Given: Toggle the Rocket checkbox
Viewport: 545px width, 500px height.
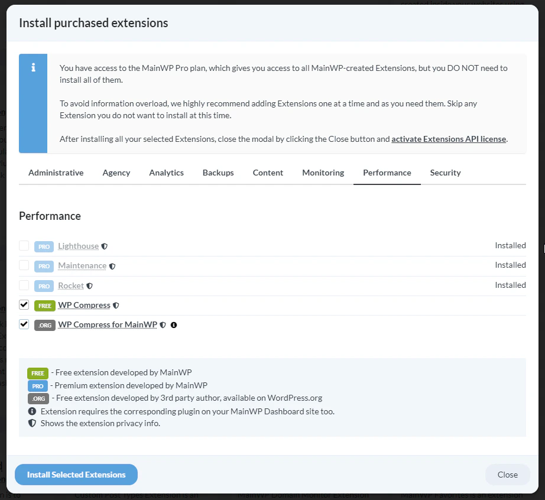Looking at the screenshot, I should click(x=24, y=285).
